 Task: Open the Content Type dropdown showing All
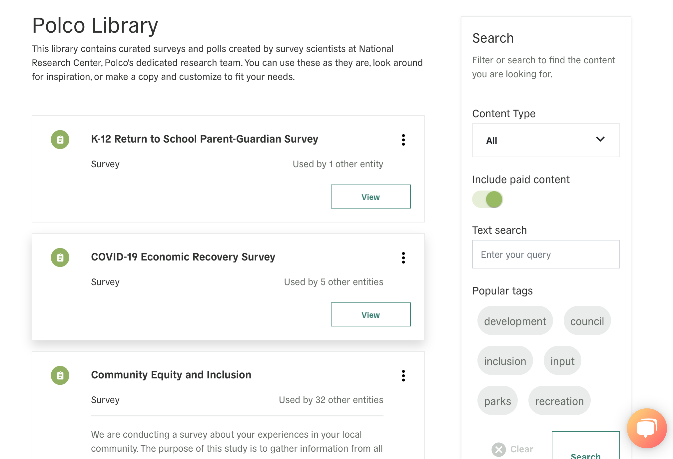546,140
